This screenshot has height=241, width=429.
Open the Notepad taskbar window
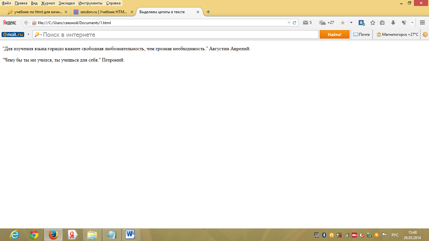(x=112, y=235)
